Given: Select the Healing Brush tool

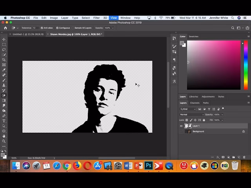Looking at the screenshot, I should (x=4, y=75).
